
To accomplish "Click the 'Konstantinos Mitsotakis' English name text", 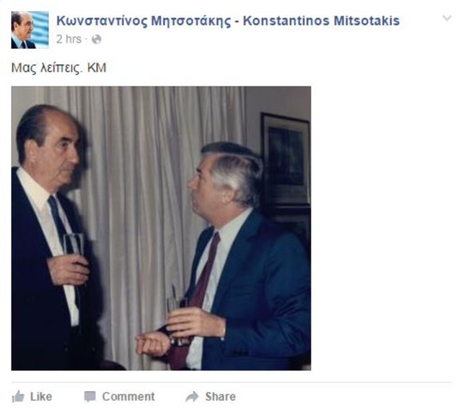I will tap(321, 21).
